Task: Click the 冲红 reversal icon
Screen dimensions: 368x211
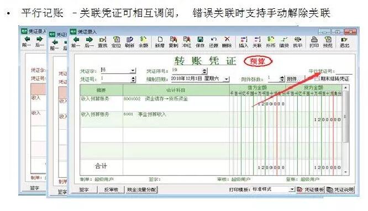Action: point(187,42)
